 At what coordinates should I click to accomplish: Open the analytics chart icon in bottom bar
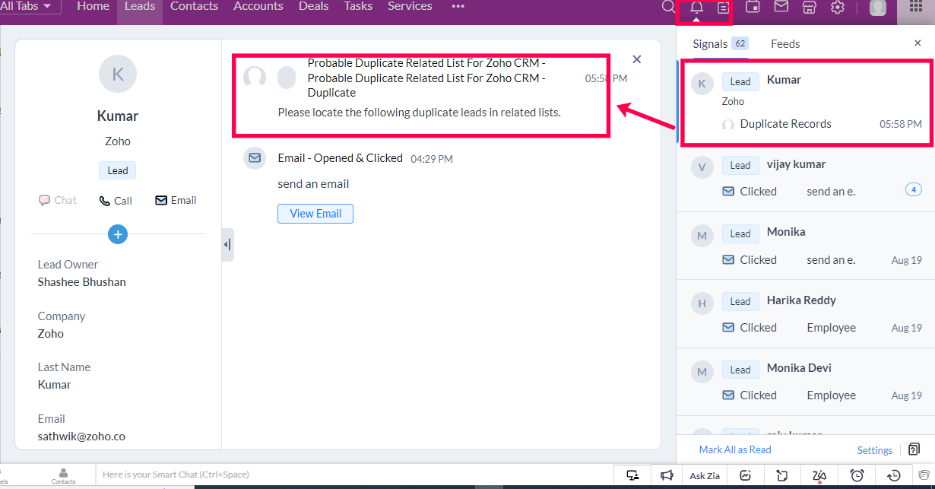746,475
